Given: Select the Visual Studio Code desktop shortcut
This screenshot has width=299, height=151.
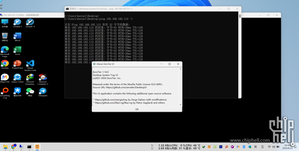Looking at the screenshot, I should click(x=30, y=66).
